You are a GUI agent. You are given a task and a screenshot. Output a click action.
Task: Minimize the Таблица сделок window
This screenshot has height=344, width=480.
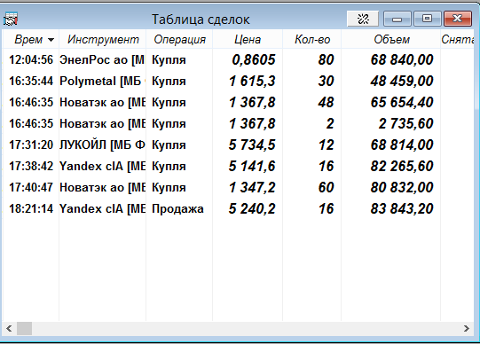[x=397, y=19]
